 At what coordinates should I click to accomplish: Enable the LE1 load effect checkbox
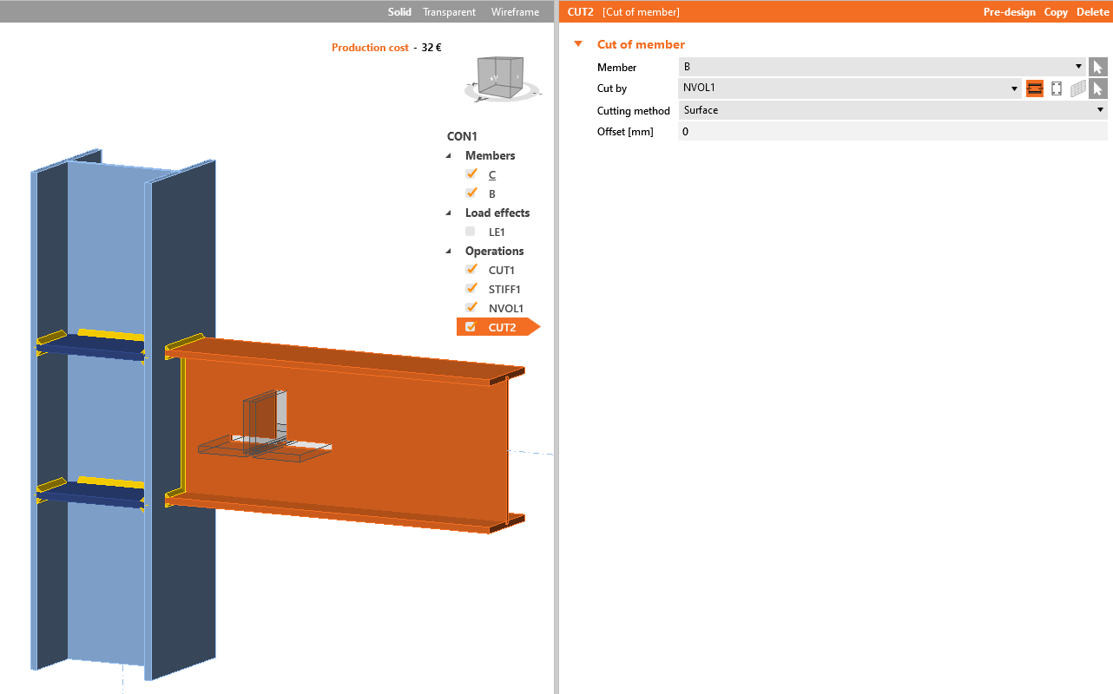[x=471, y=232]
